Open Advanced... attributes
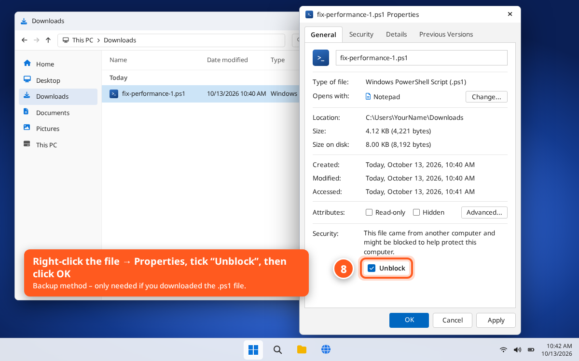The width and height of the screenshot is (579, 361). [x=484, y=212]
